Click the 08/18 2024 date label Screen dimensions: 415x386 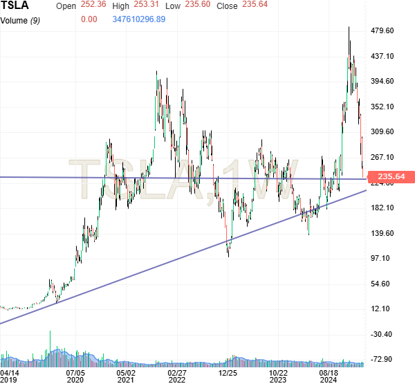pyautogui.click(x=328, y=376)
